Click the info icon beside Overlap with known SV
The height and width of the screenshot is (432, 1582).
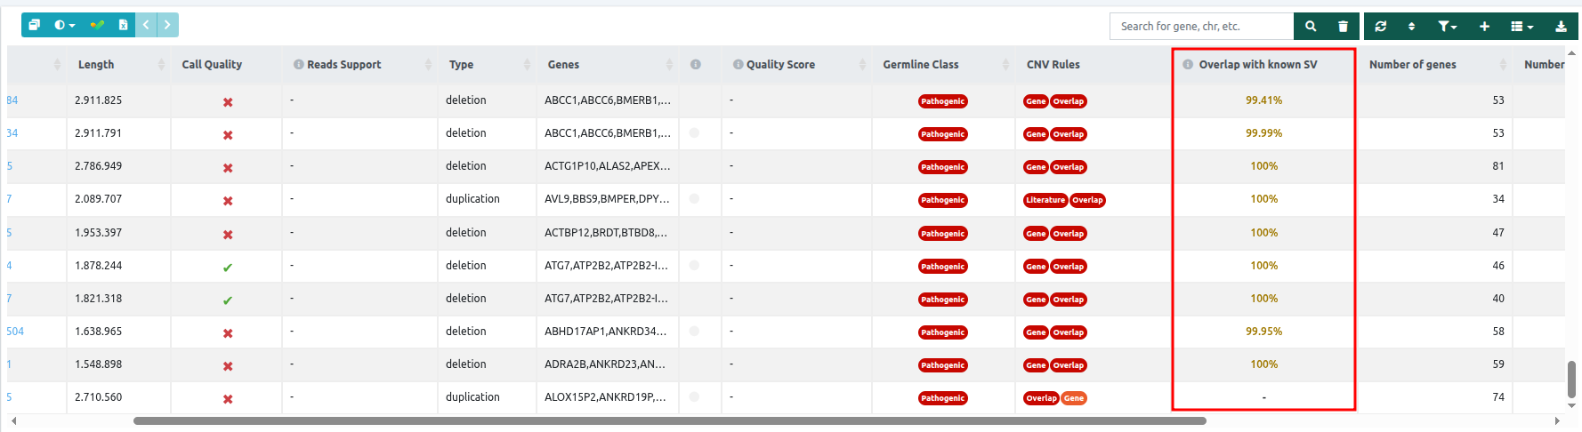tap(1188, 65)
